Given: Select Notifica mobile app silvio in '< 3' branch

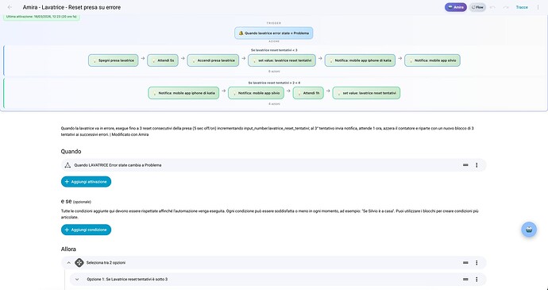Looking at the screenshot, I should (x=432, y=60).
